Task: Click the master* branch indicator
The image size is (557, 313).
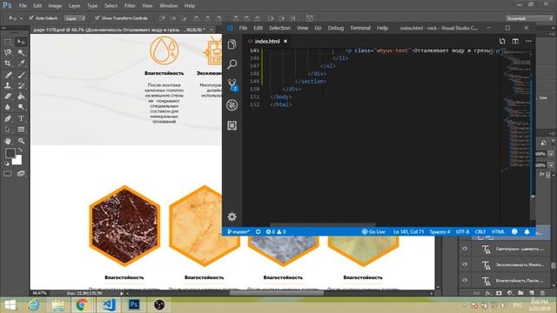Action: (x=238, y=232)
